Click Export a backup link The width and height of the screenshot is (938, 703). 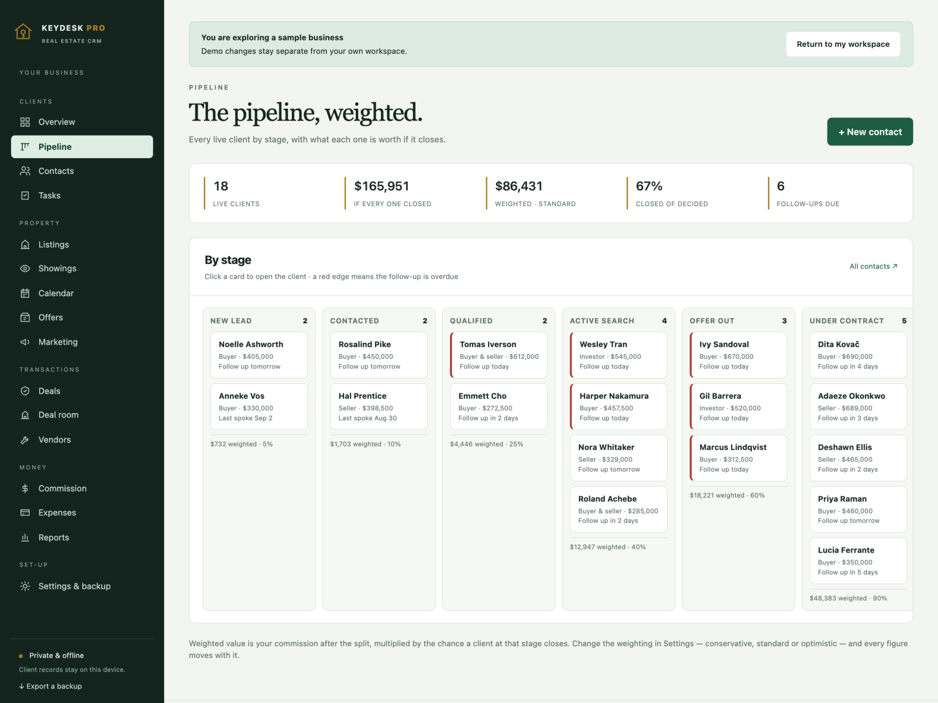click(x=50, y=686)
